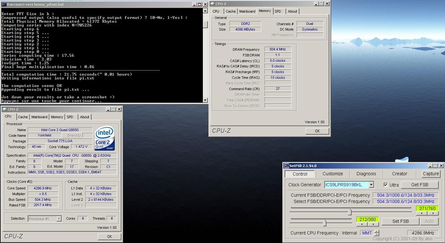Open About tab in memory CPU-Z window
This screenshot has width=445, height=243.
(292, 11)
